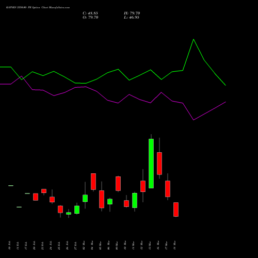258x258 pixels.
Task: Click the 09 Mar date label
Action: (117, 245)
